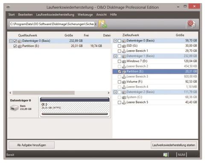This screenshot has height=163, width=205.
Task: Click the 19,74 GB free value
Action: point(96,46)
